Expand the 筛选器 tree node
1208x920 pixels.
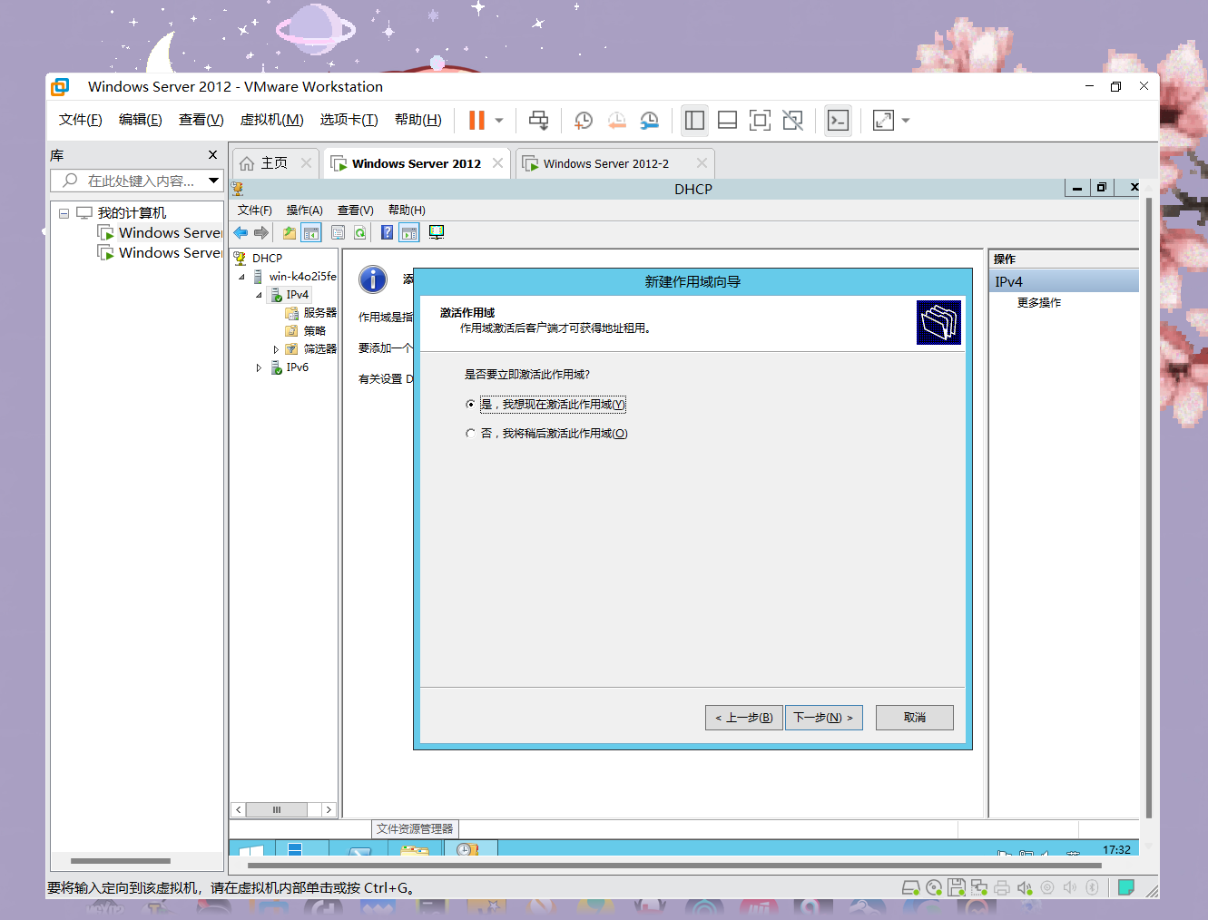[276, 349]
